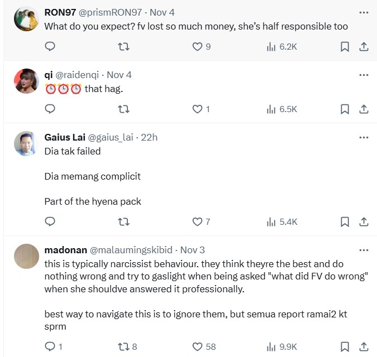The image size is (377, 357).
Task: Open more options for RON97's tweet
Action: coord(364,12)
